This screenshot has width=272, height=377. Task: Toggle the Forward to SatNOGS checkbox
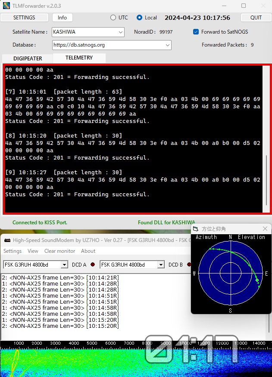[x=196, y=32]
